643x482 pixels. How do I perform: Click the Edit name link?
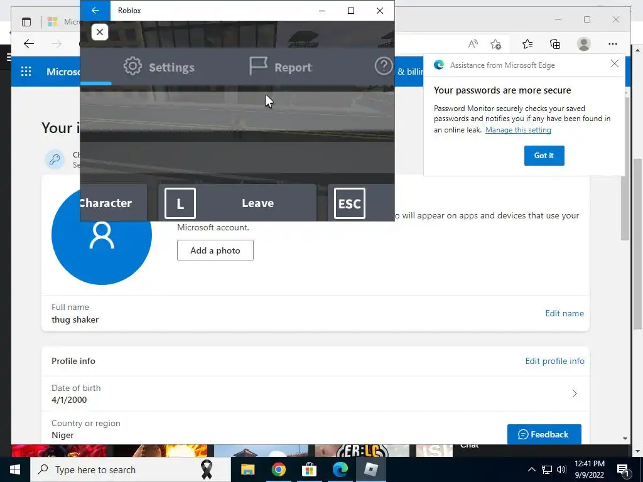click(x=565, y=313)
